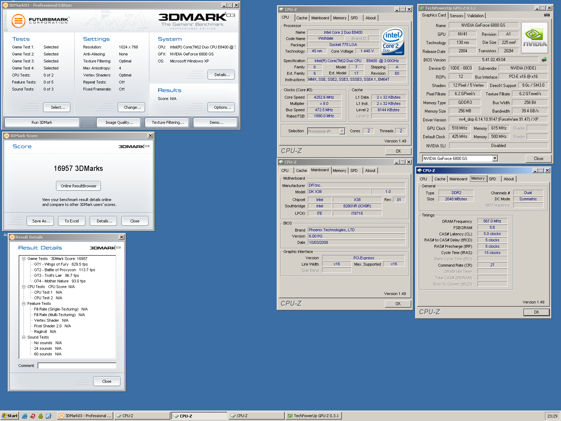Select CPU tab in the CPU-Z Mainboard window
The image size is (561, 421).
coord(285,171)
